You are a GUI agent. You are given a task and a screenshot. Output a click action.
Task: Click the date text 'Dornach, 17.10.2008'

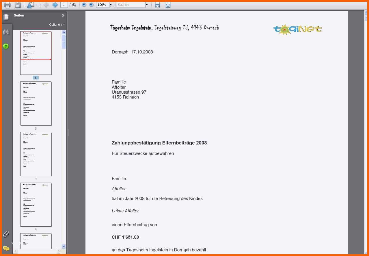(132, 52)
